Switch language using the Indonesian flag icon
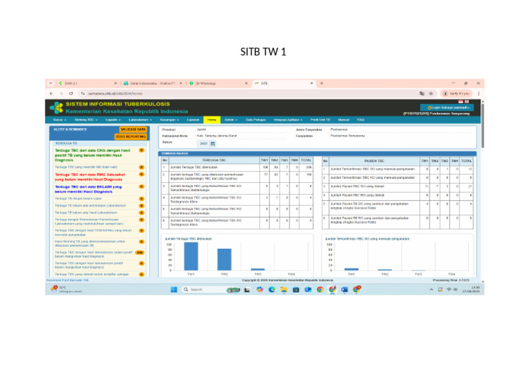 (461, 101)
